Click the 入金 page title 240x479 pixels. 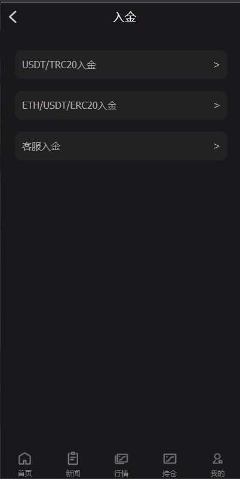(x=124, y=17)
